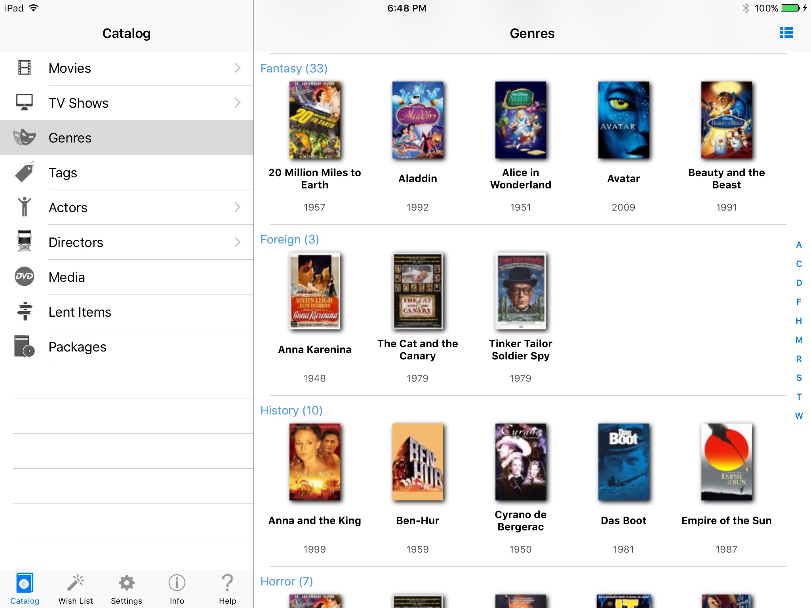
Task: Jump to letter A in index
Action: click(x=799, y=245)
